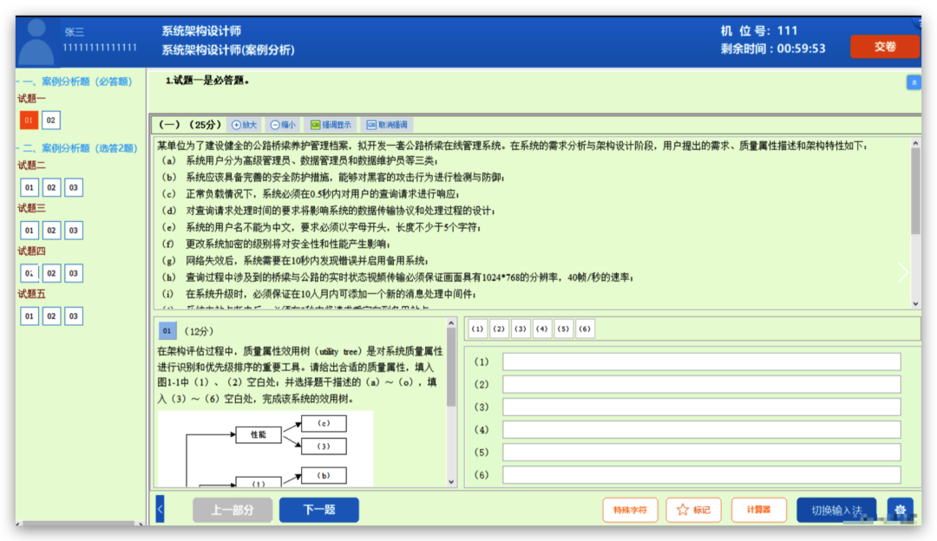Image resolution: width=937 pixels, height=541 pixels.
Task: Click the 剩余时间 countdown timer
Action: 773,49
